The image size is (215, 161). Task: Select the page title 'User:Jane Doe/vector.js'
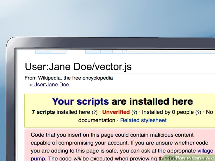(78, 67)
